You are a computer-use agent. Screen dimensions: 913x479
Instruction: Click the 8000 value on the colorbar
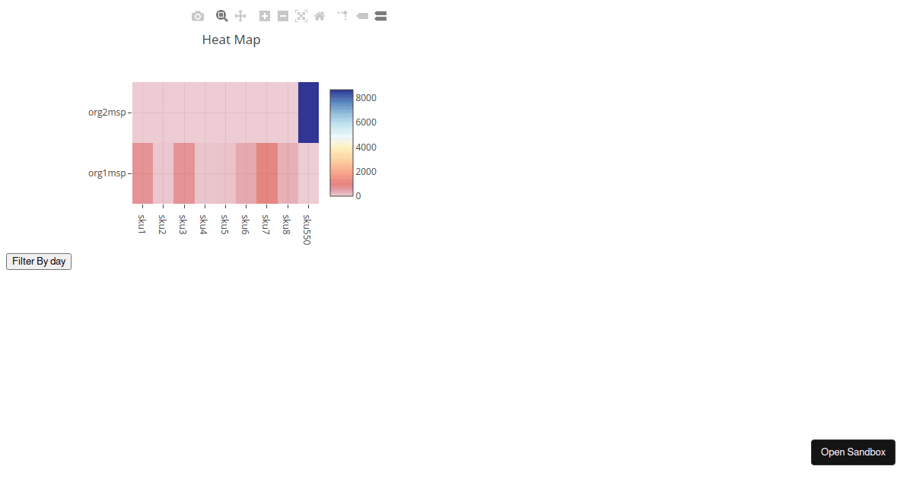coord(366,97)
